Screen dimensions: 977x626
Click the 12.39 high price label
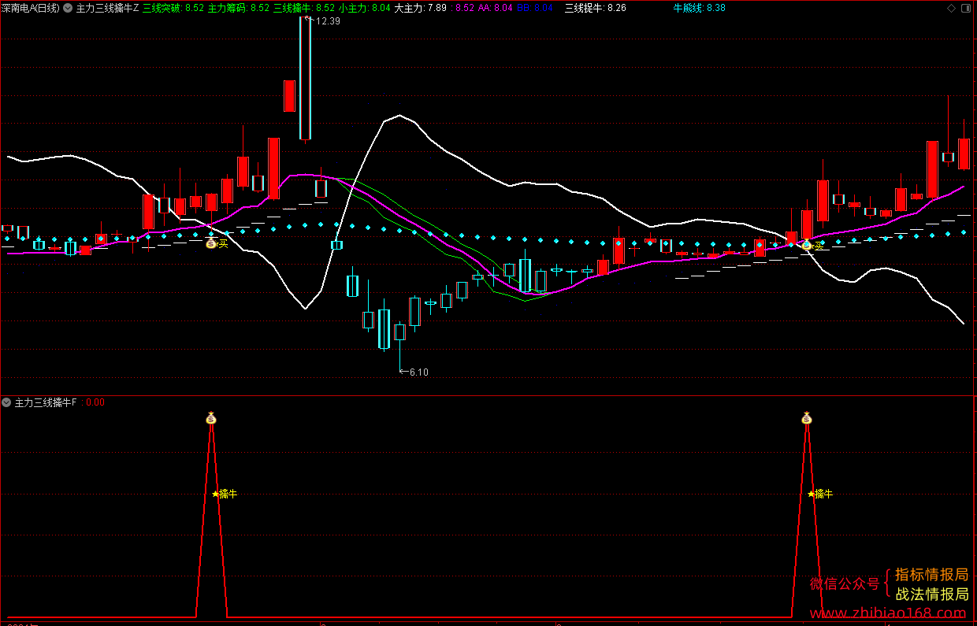tap(327, 21)
